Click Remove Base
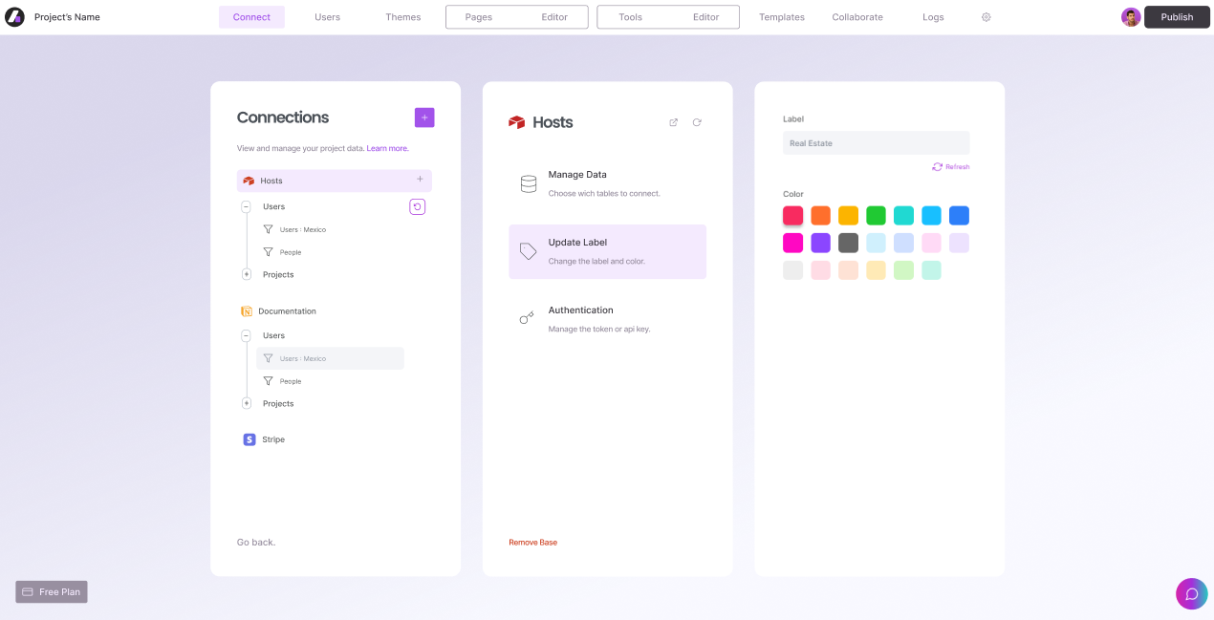Image resolution: width=1214 pixels, height=620 pixels. pyautogui.click(x=533, y=543)
